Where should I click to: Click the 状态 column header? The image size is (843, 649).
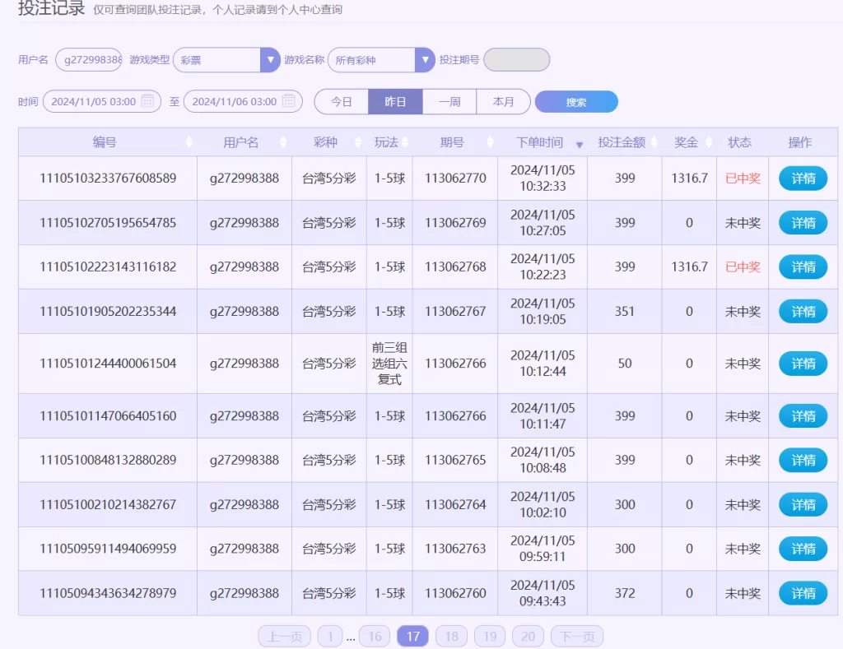[739, 142]
